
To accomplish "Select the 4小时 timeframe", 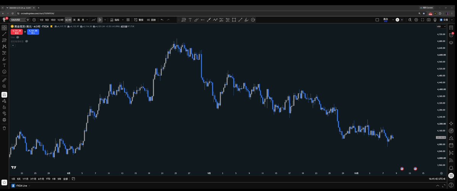I will tap(68, 20).
